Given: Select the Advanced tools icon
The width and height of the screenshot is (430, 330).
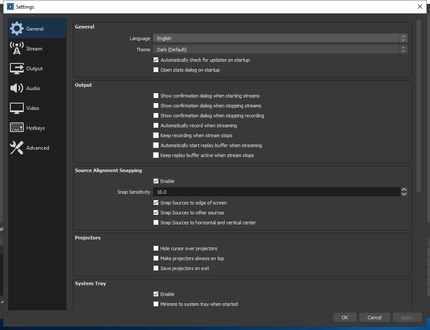Looking at the screenshot, I should point(17,148).
